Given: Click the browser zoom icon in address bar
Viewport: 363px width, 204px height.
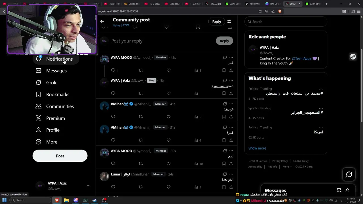Looking at the screenshot, I should point(267,11).
